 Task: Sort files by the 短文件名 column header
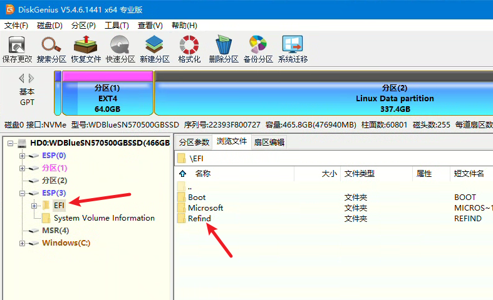tap(469, 174)
